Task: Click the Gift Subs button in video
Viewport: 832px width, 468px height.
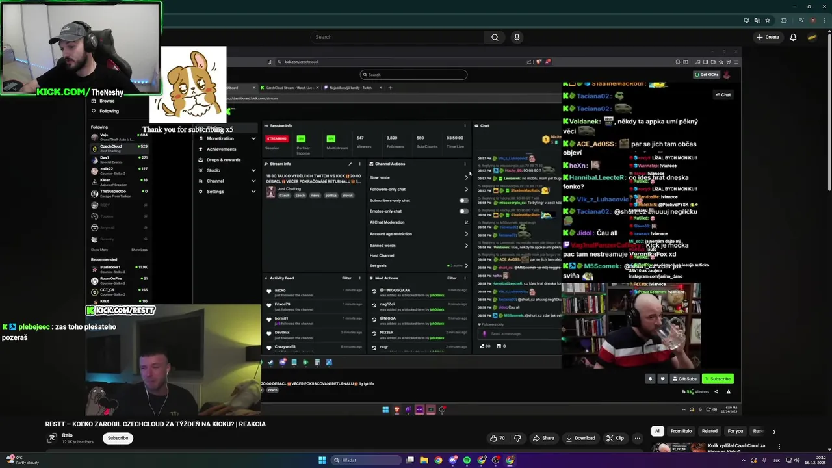Action: point(684,379)
